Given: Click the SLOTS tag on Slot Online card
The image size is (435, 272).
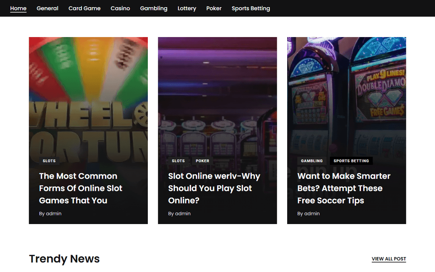Looking at the screenshot, I should click(178, 161).
